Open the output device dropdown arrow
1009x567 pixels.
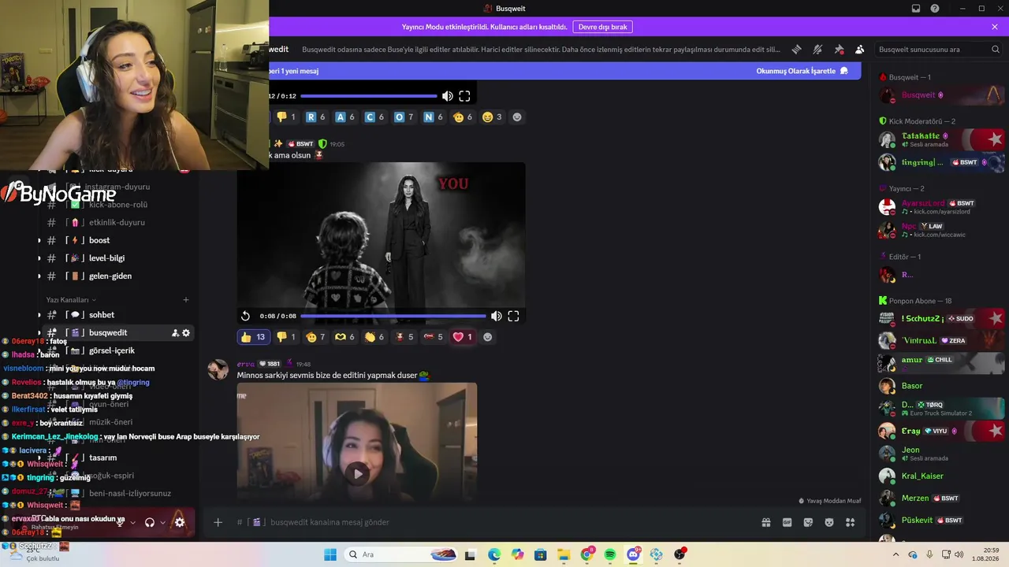point(162,522)
